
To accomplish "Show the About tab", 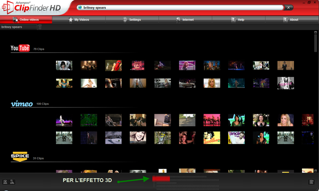I will pyautogui.click(x=292, y=20).
